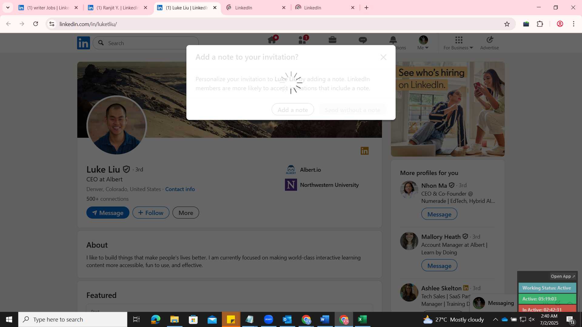Screen dimensions: 582x327
Task: Open Zoom from taskbar
Action: (269, 319)
